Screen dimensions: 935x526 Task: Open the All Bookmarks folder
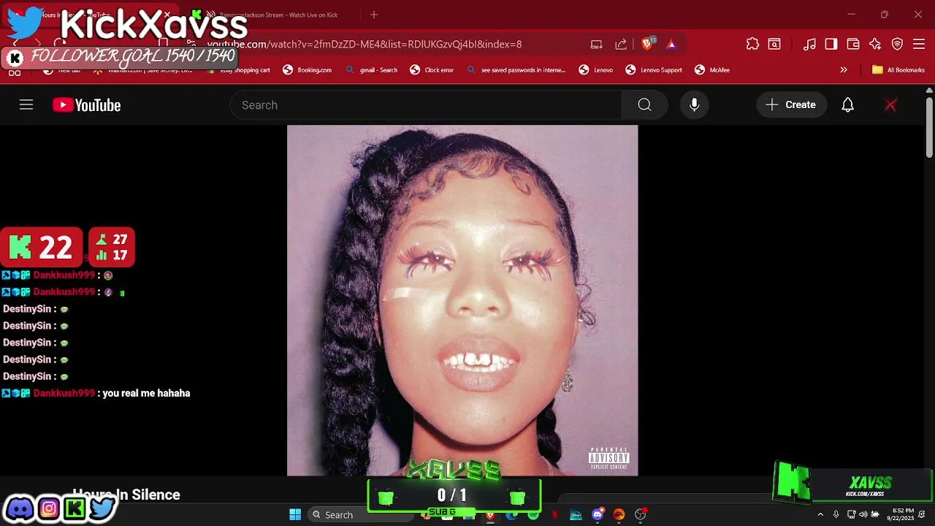(x=898, y=70)
